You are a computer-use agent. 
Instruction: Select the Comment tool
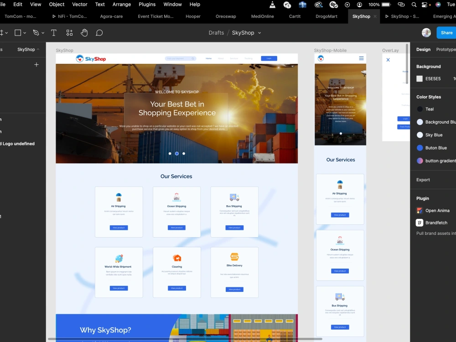coord(99,33)
